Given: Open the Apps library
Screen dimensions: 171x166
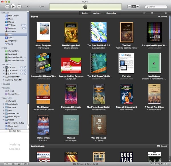Looking at the screenshot, I should [x=10, y=38].
